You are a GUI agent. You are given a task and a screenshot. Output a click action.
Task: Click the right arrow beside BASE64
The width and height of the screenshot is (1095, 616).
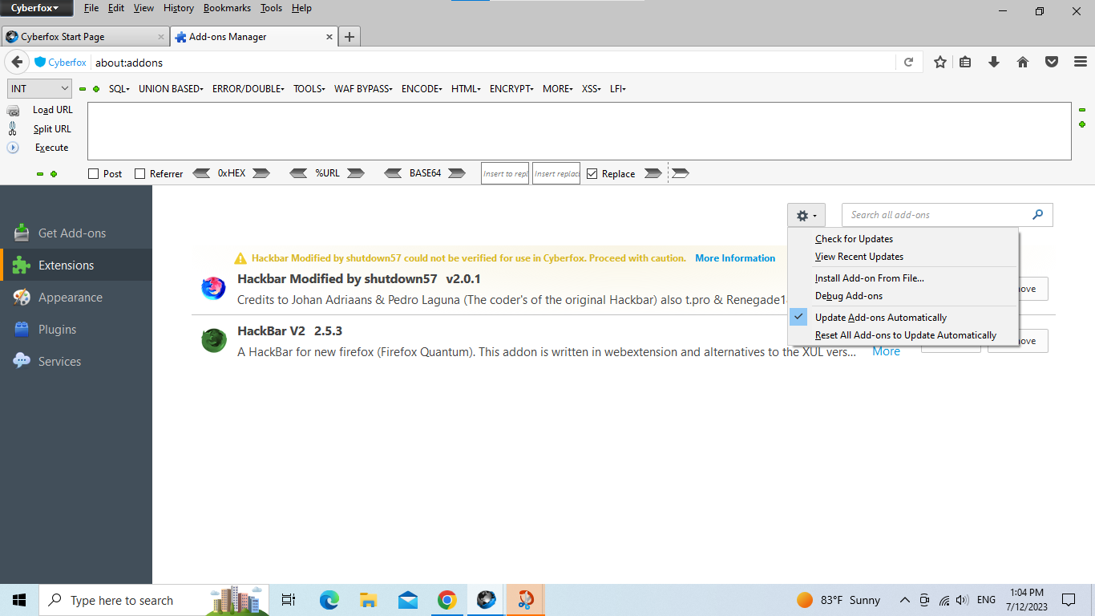pos(457,173)
